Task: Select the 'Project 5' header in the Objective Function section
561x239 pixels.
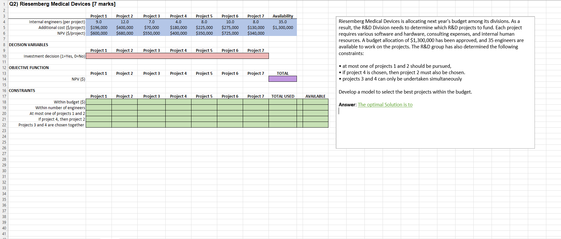Action: coord(204,74)
